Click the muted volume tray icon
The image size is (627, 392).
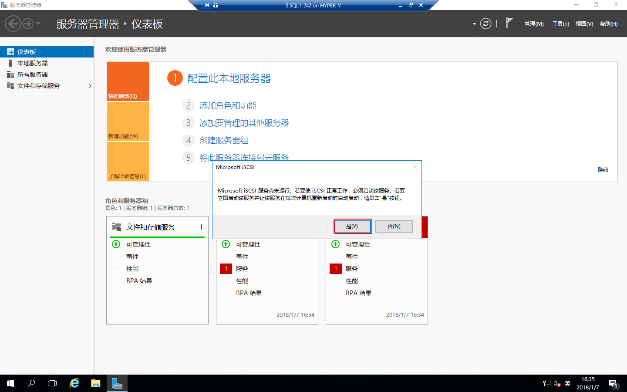(x=557, y=384)
